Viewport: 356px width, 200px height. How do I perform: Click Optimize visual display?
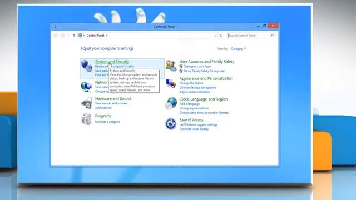pyautogui.click(x=194, y=129)
